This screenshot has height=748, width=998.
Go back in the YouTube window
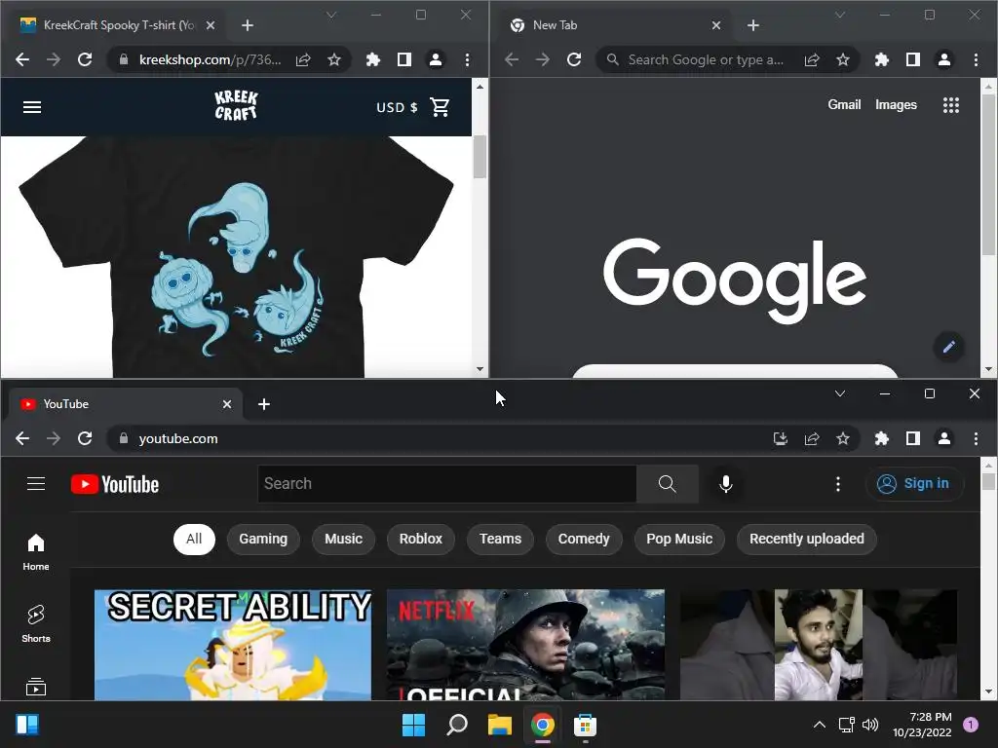22,439
